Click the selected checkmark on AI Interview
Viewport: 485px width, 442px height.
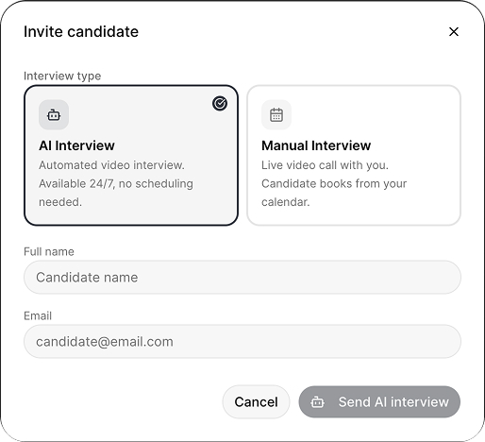coord(220,103)
